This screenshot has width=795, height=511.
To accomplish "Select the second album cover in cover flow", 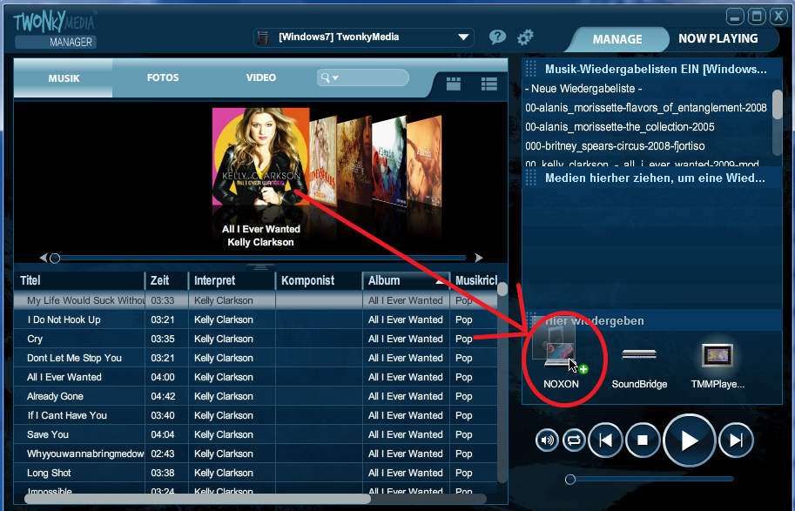I will pos(323,159).
